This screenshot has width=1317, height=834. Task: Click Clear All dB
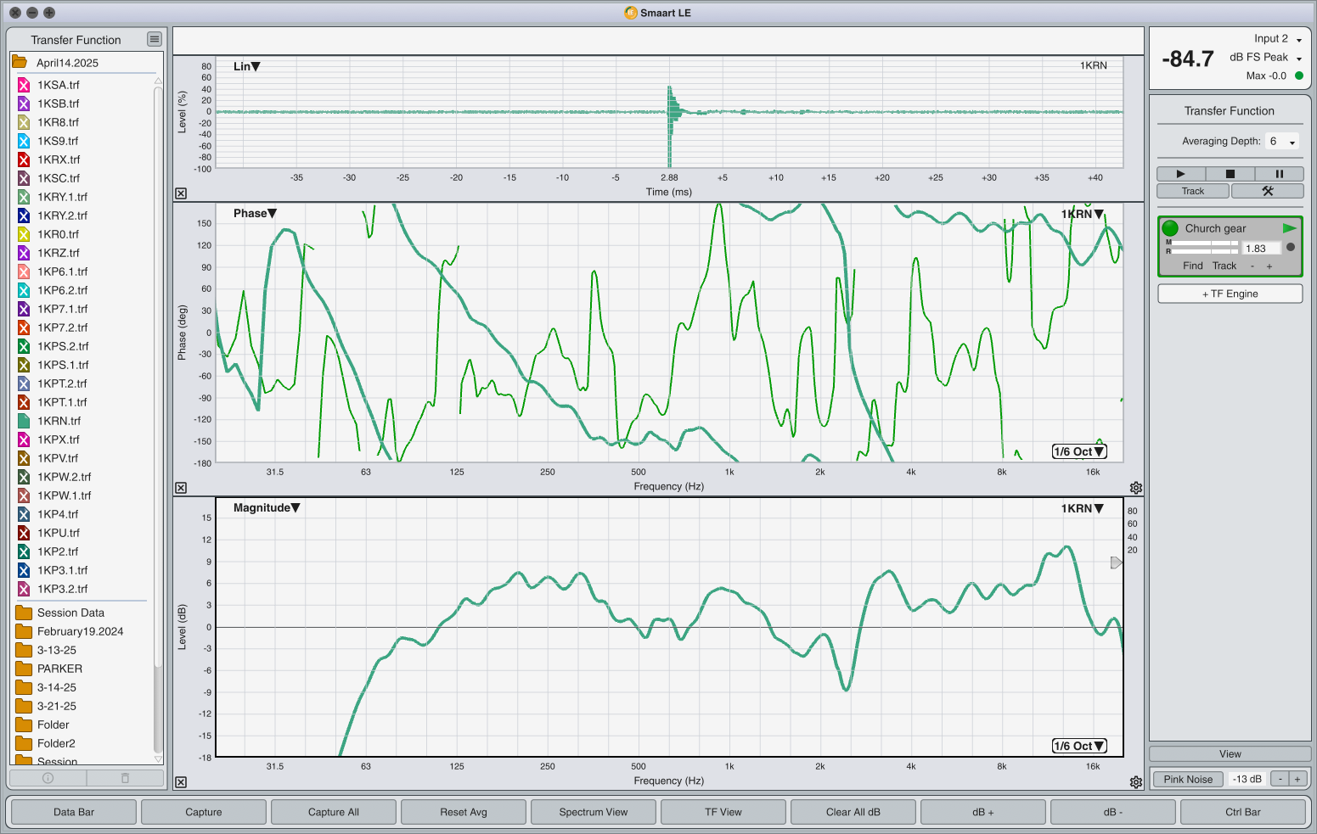tap(853, 812)
